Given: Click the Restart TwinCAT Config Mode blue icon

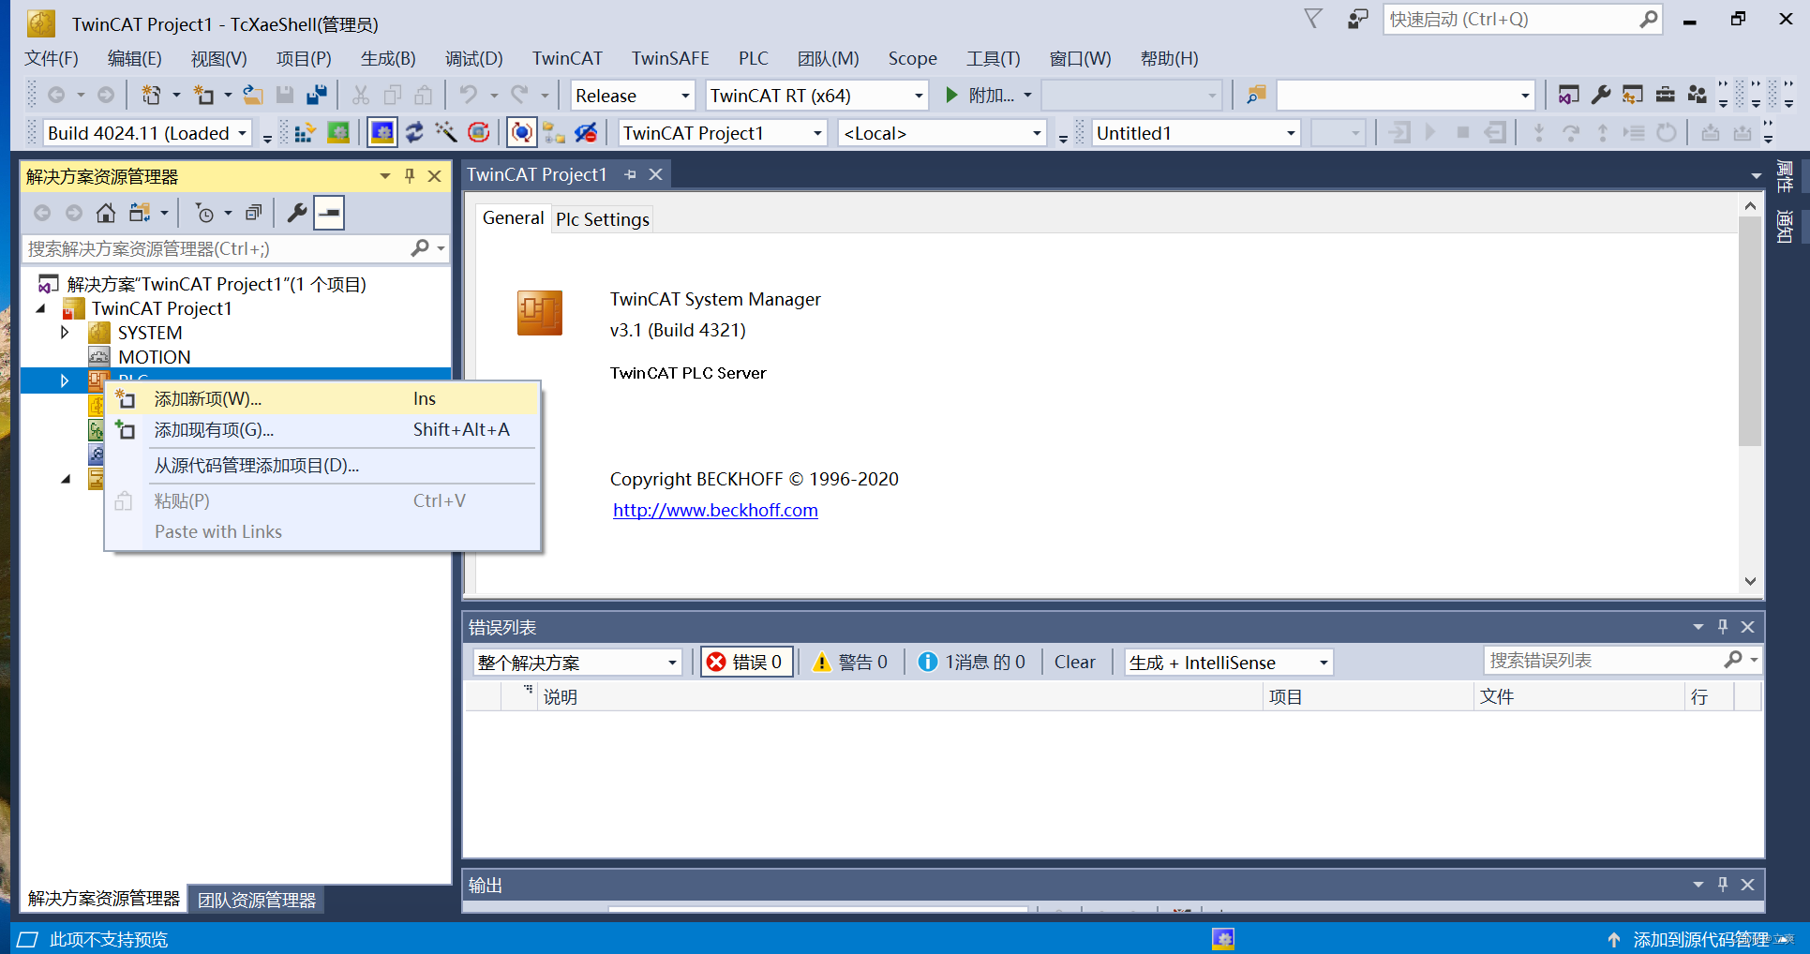Looking at the screenshot, I should click(x=382, y=133).
